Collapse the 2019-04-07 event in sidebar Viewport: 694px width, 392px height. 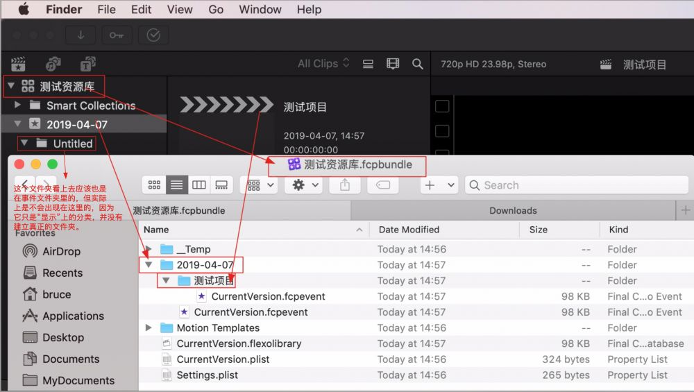coord(18,124)
